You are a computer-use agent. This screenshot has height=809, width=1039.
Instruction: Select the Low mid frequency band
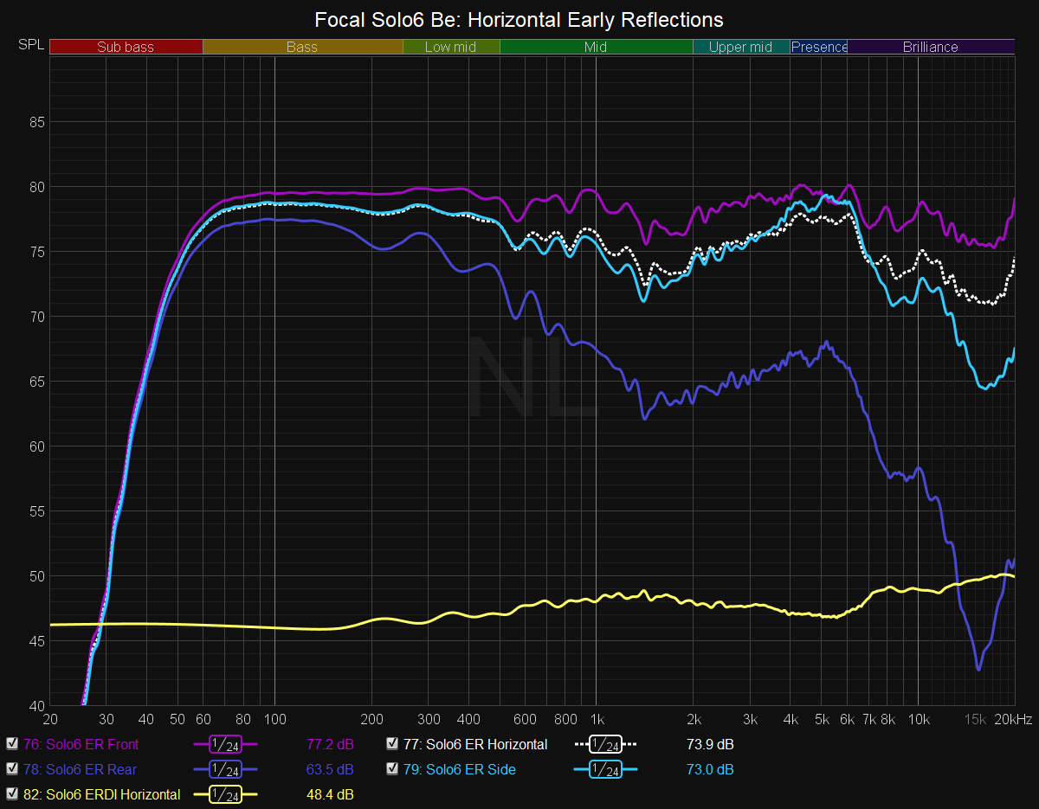pyautogui.click(x=451, y=47)
